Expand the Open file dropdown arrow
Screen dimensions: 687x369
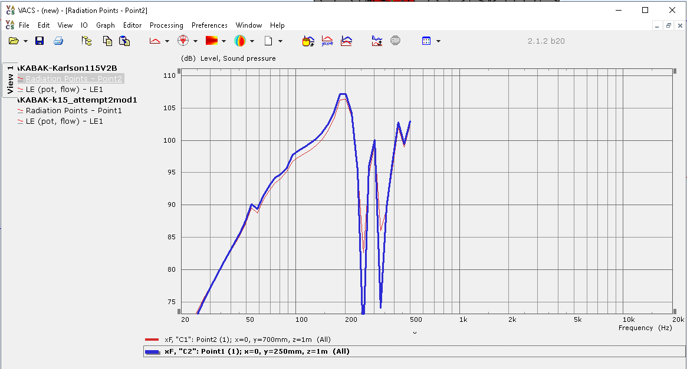tap(25, 41)
